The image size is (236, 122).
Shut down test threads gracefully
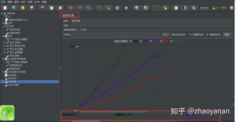tap(126, 8)
